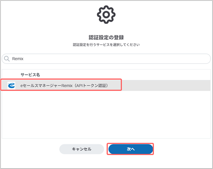This screenshot has width=213, height=169.
Task: Click the right end of the highlighted service row
Action: coord(199,86)
